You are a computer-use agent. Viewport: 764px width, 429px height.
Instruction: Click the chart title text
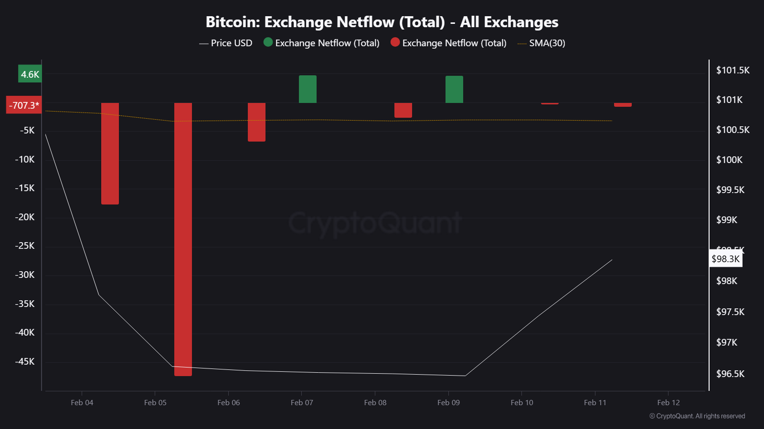pos(382,22)
